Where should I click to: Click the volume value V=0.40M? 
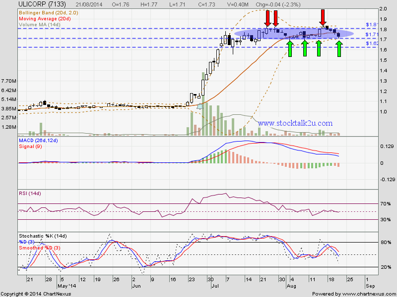pos(237,4)
